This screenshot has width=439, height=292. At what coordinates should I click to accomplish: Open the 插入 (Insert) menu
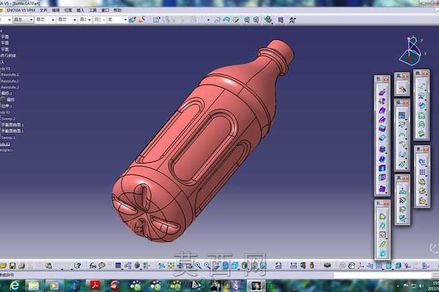80,11
